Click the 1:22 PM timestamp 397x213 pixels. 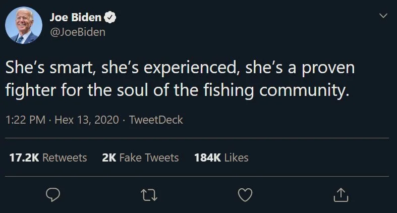(x=26, y=120)
